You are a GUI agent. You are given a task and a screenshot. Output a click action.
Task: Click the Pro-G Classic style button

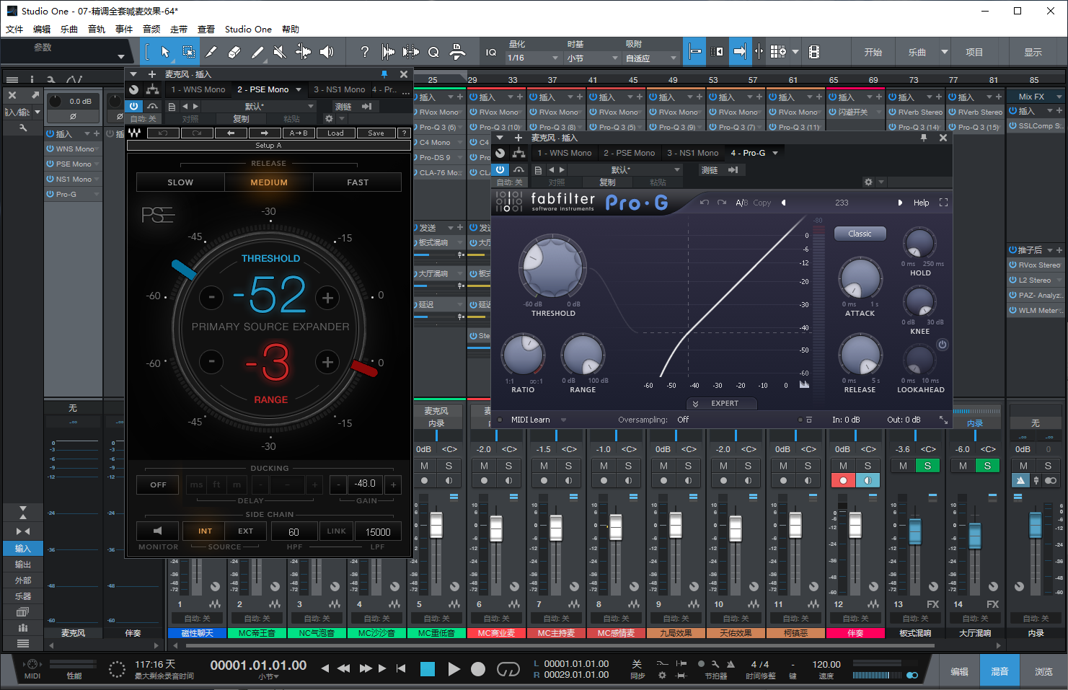(860, 234)
